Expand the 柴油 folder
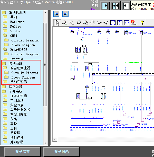154x157 pixels. 5,17
